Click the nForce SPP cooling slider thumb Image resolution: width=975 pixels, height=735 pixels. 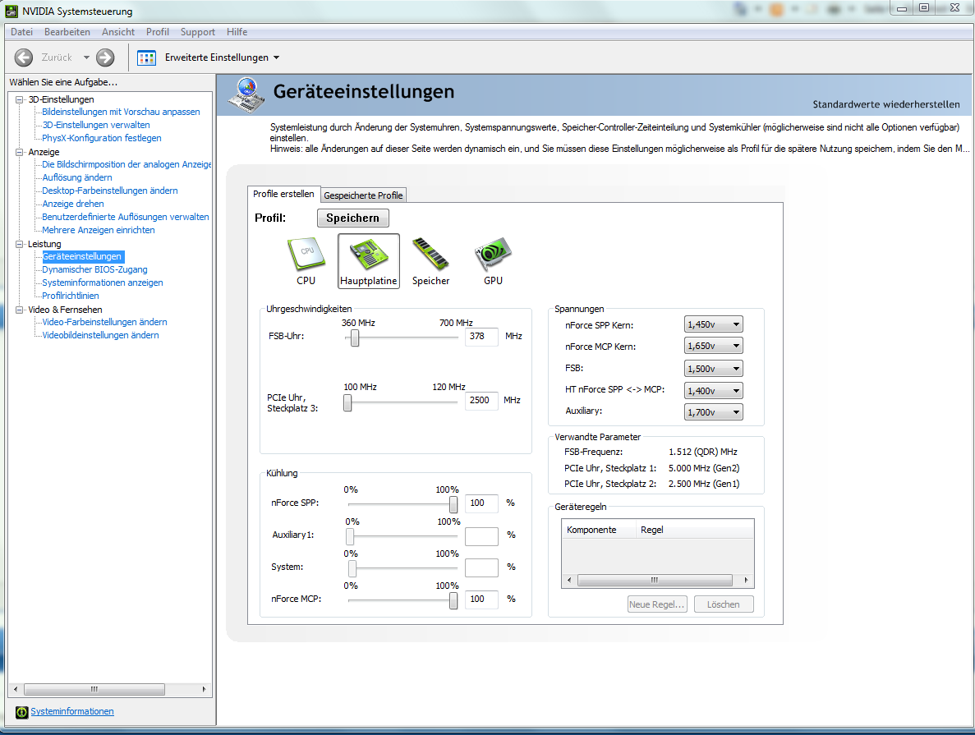point(453,504)
